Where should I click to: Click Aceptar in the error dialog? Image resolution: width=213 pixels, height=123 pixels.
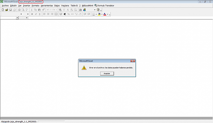click(107, 73)
